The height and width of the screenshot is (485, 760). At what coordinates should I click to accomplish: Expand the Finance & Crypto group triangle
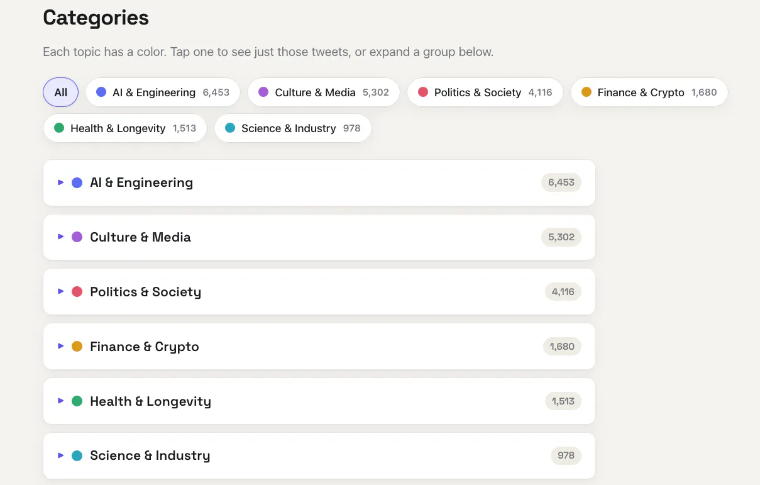pos(61,346)
